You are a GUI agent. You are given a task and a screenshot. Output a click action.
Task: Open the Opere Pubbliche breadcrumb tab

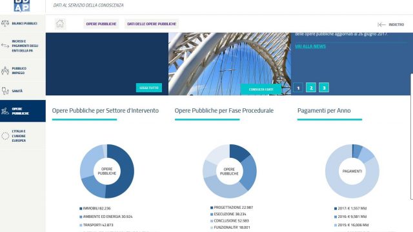[101, 24]
